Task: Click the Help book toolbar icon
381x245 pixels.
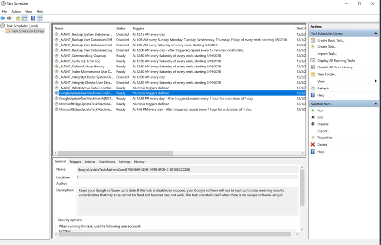Action: click(33, 18)
